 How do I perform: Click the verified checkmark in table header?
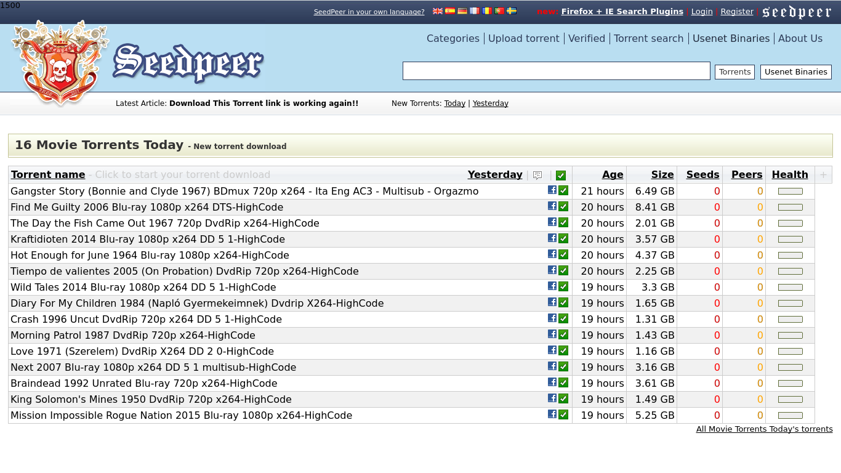coord(561,175)
